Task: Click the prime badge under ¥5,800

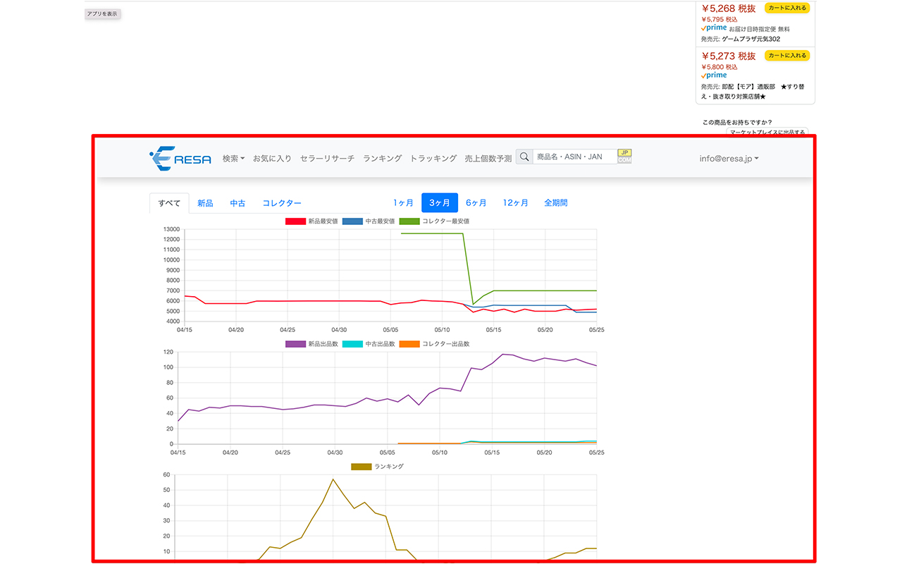Action: (x=714, y=75)
